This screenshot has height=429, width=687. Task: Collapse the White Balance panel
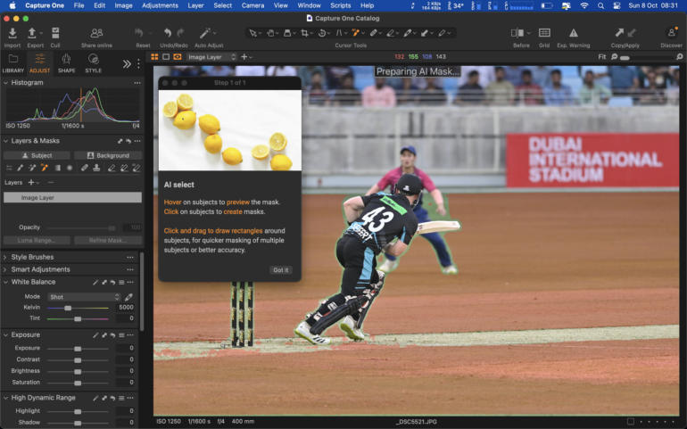click(x=5, y=282)
